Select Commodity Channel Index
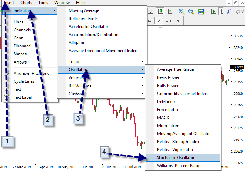Viewport: 245px width, 171px height. click(183, 94)
